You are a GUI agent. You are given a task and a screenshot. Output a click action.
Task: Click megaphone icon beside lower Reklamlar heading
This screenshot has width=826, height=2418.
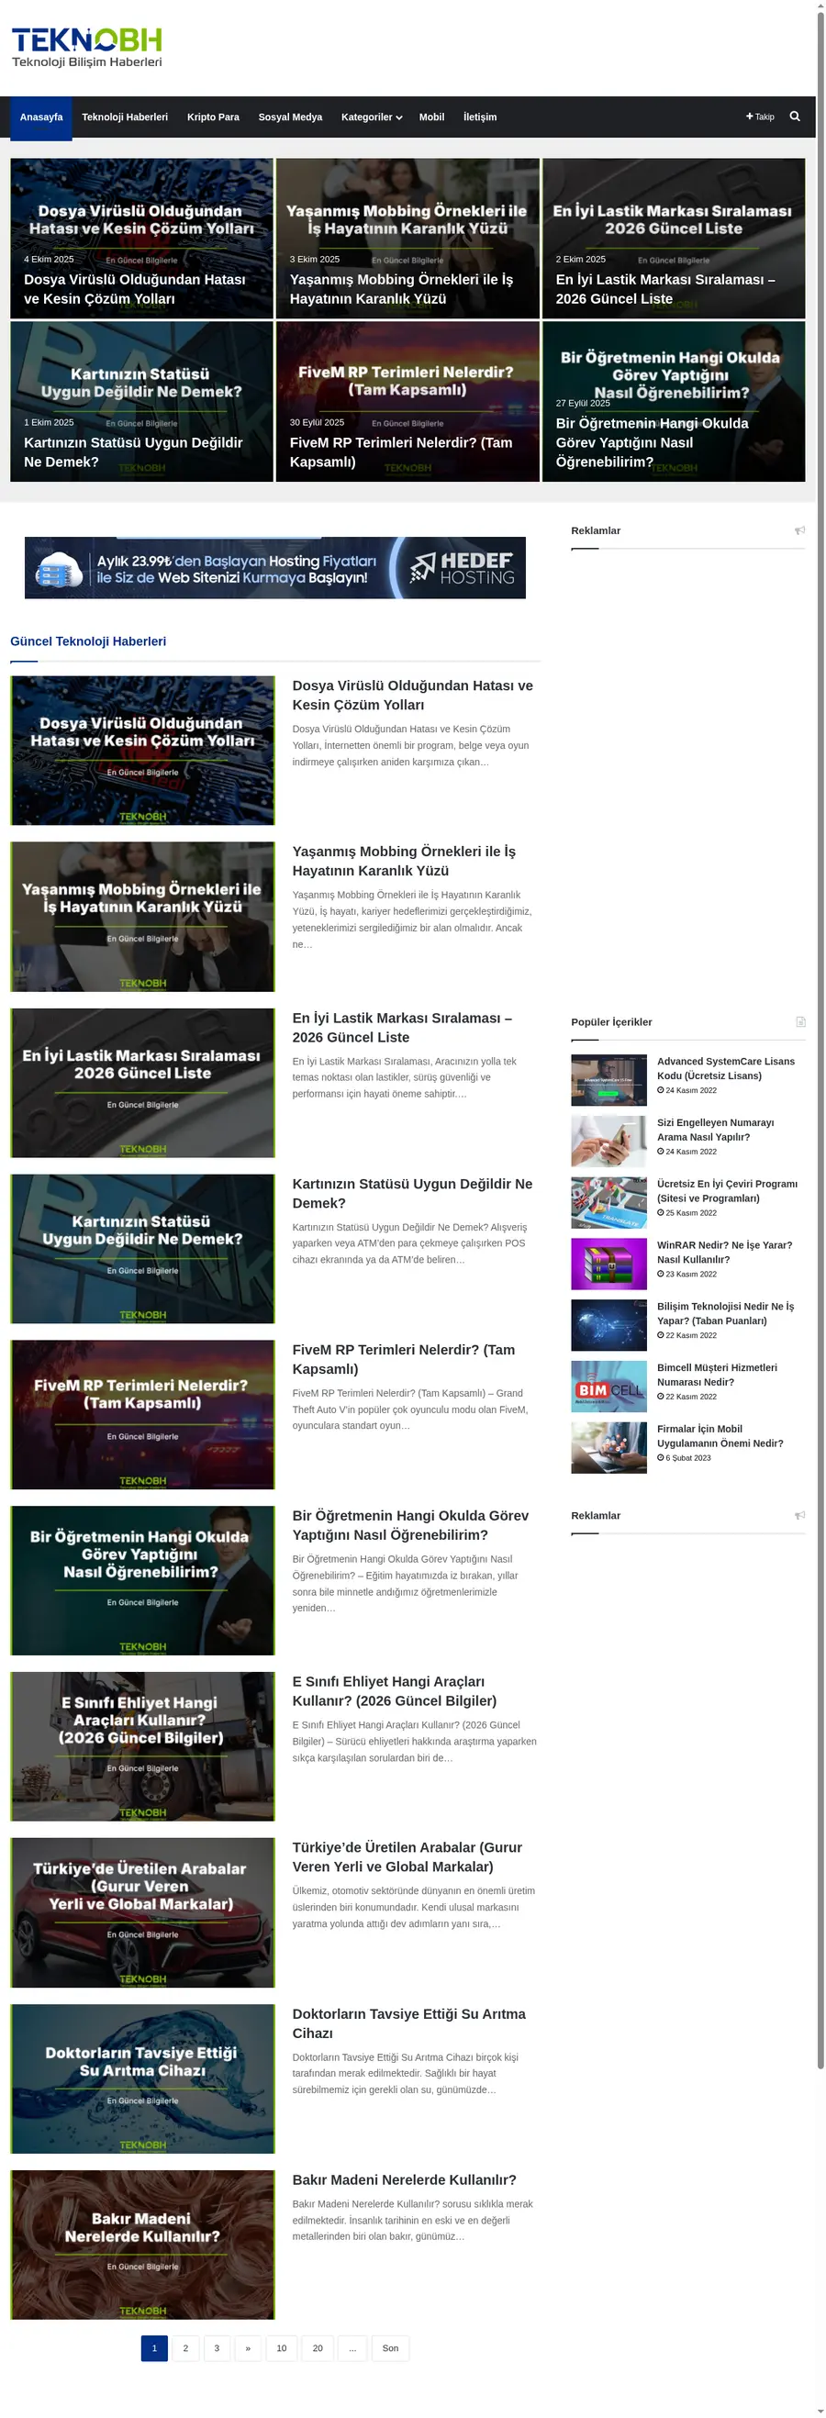click(x=799, y=1515)
